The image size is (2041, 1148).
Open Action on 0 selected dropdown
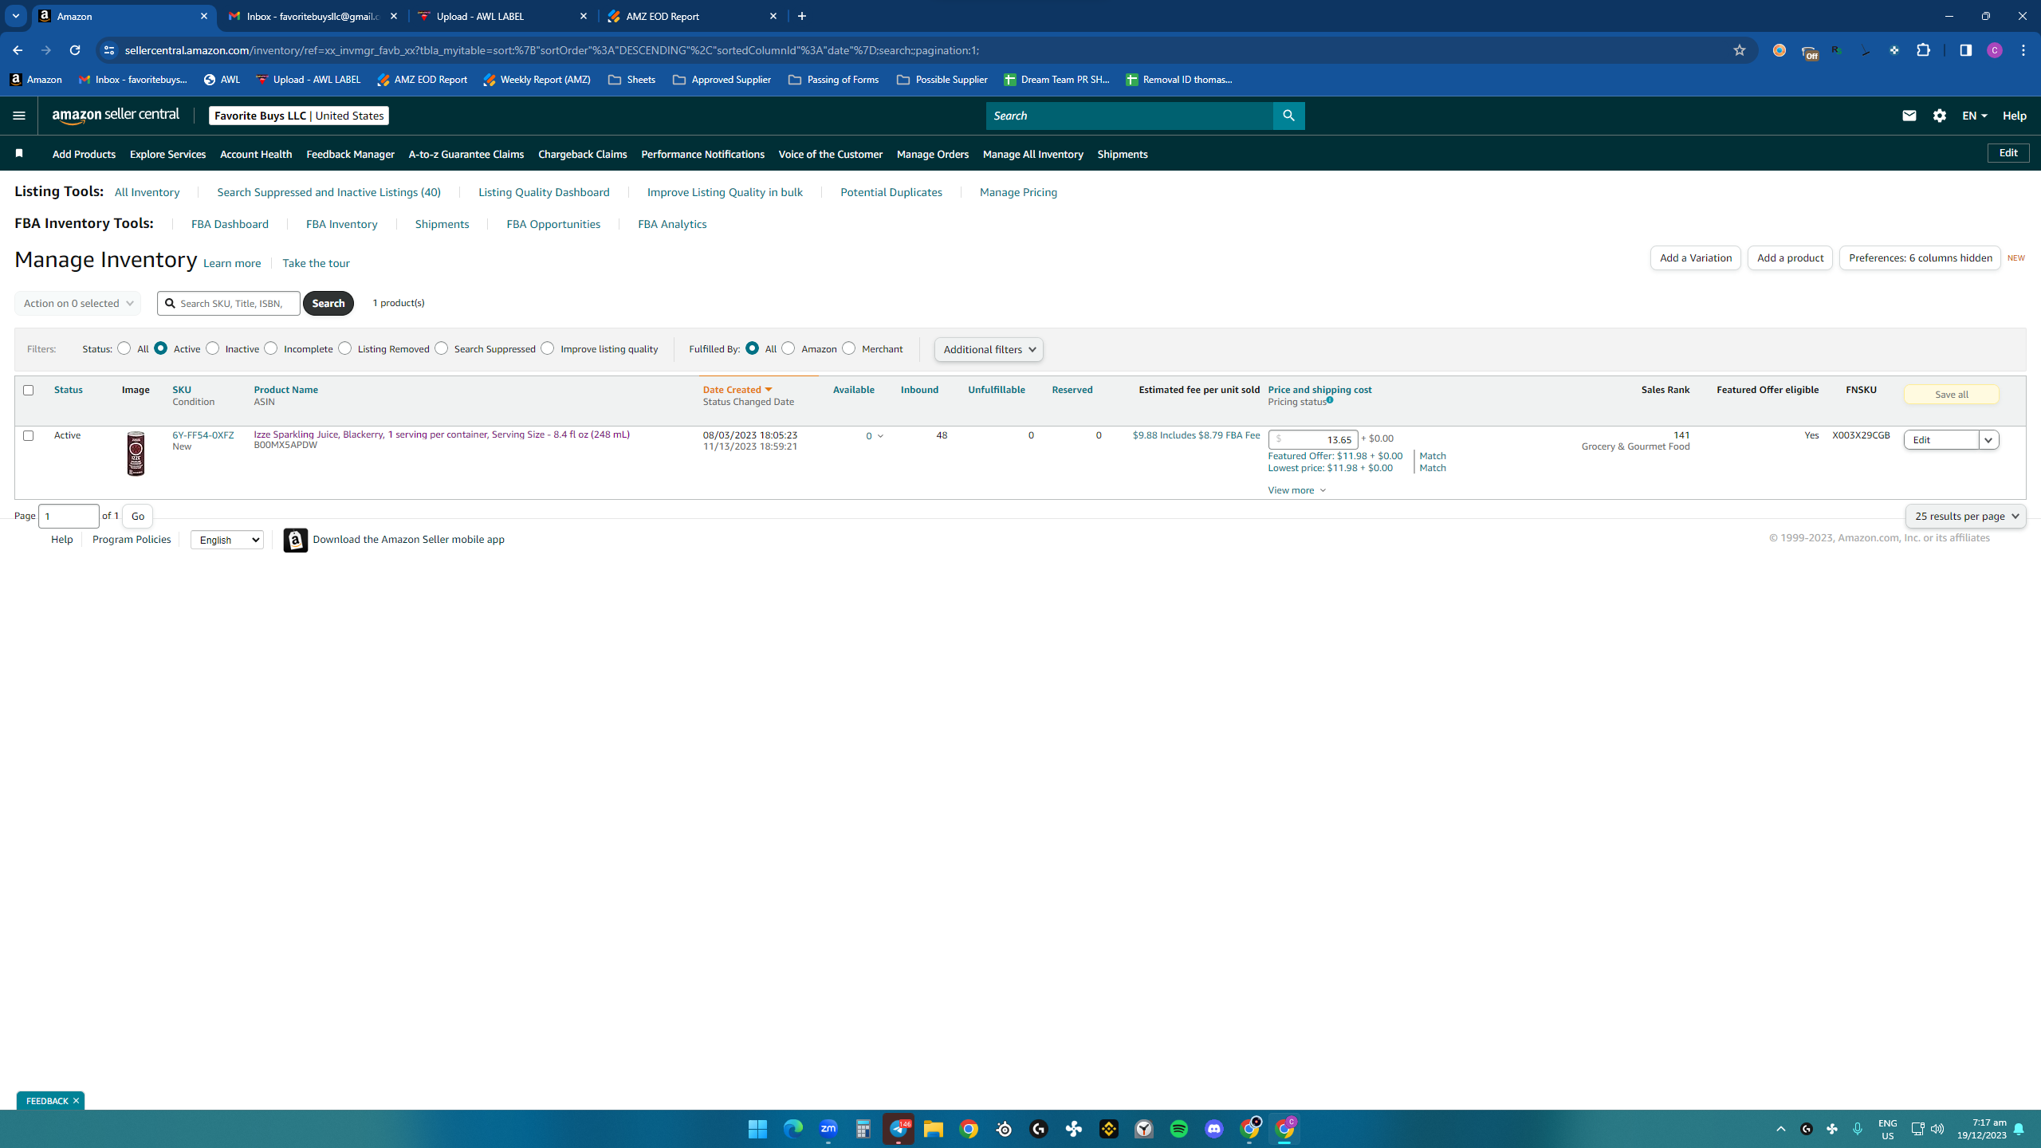click(77, 303)
